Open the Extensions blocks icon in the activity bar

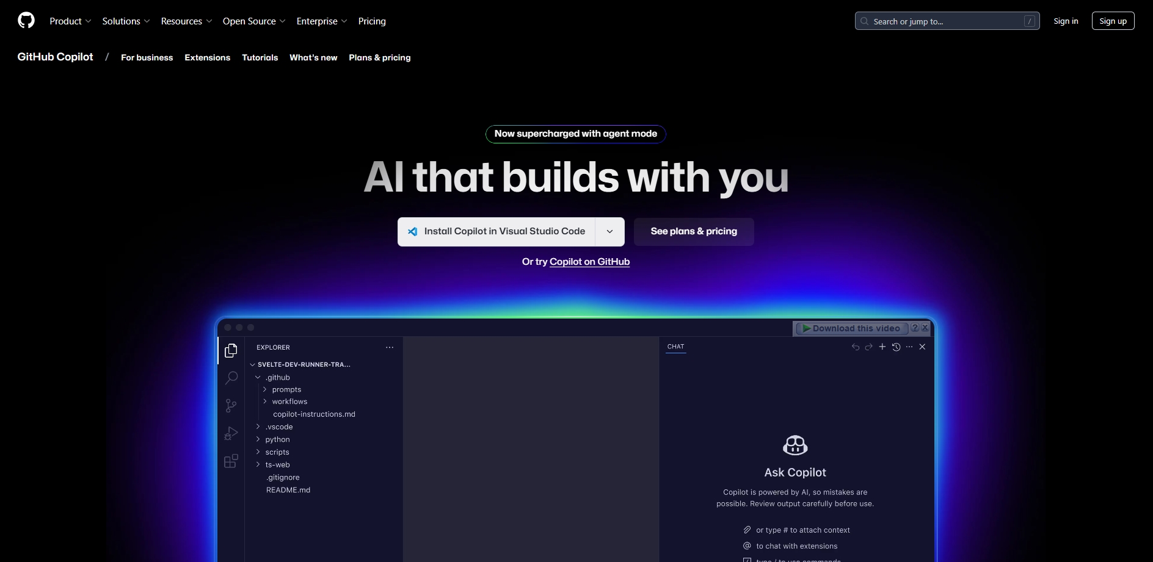tap(231, 461)
